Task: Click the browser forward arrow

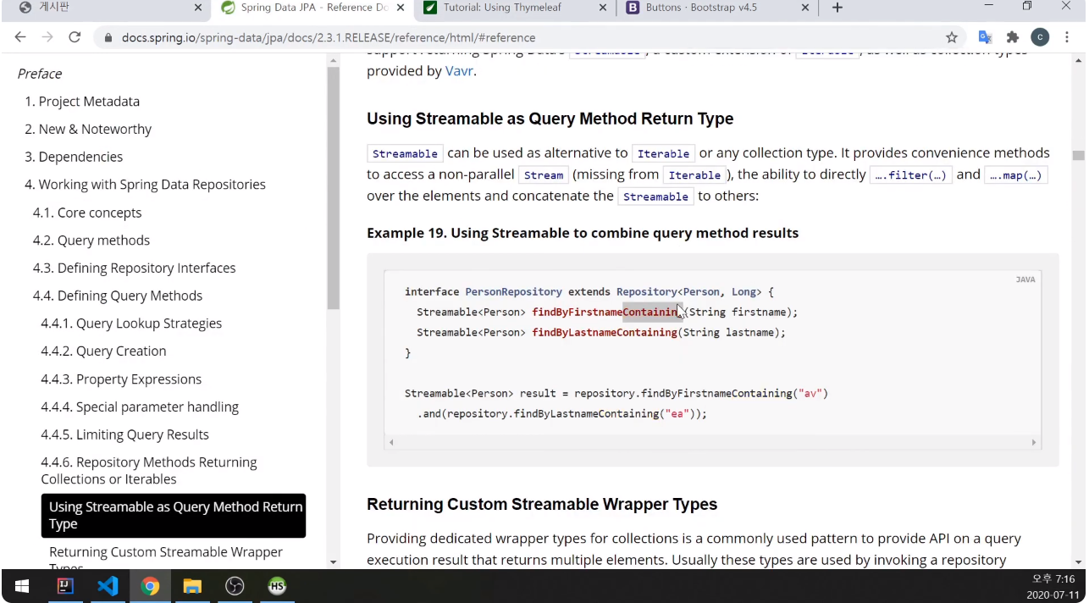Action: 47,37
